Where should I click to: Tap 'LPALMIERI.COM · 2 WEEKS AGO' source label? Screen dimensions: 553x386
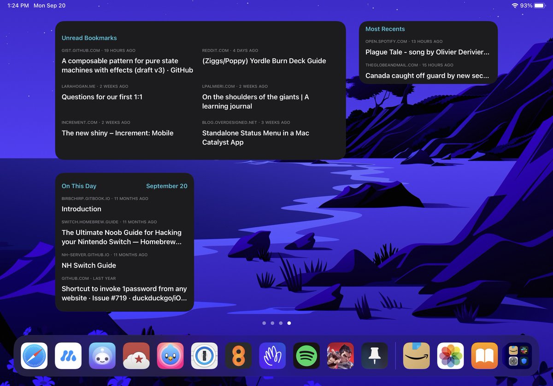point(235,86)
